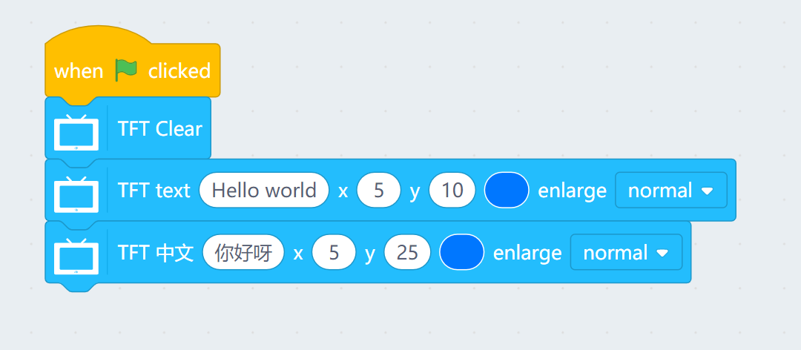Click the Hello world text field
Image resolution: width=801 pixels, height=350 pixels.
click(264, 191)
